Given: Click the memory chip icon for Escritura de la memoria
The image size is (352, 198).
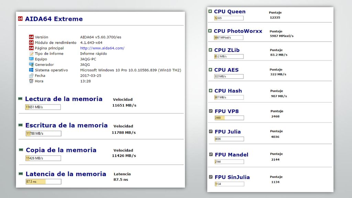Looking at the screenshot, I should 21,125.
